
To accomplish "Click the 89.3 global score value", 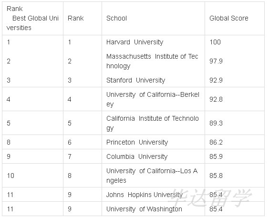I will [216, 123].
